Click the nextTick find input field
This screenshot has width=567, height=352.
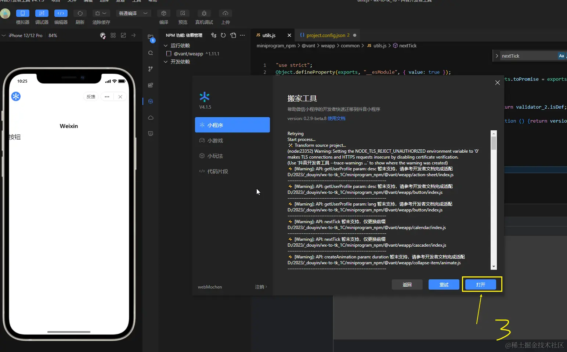[529, 56]
